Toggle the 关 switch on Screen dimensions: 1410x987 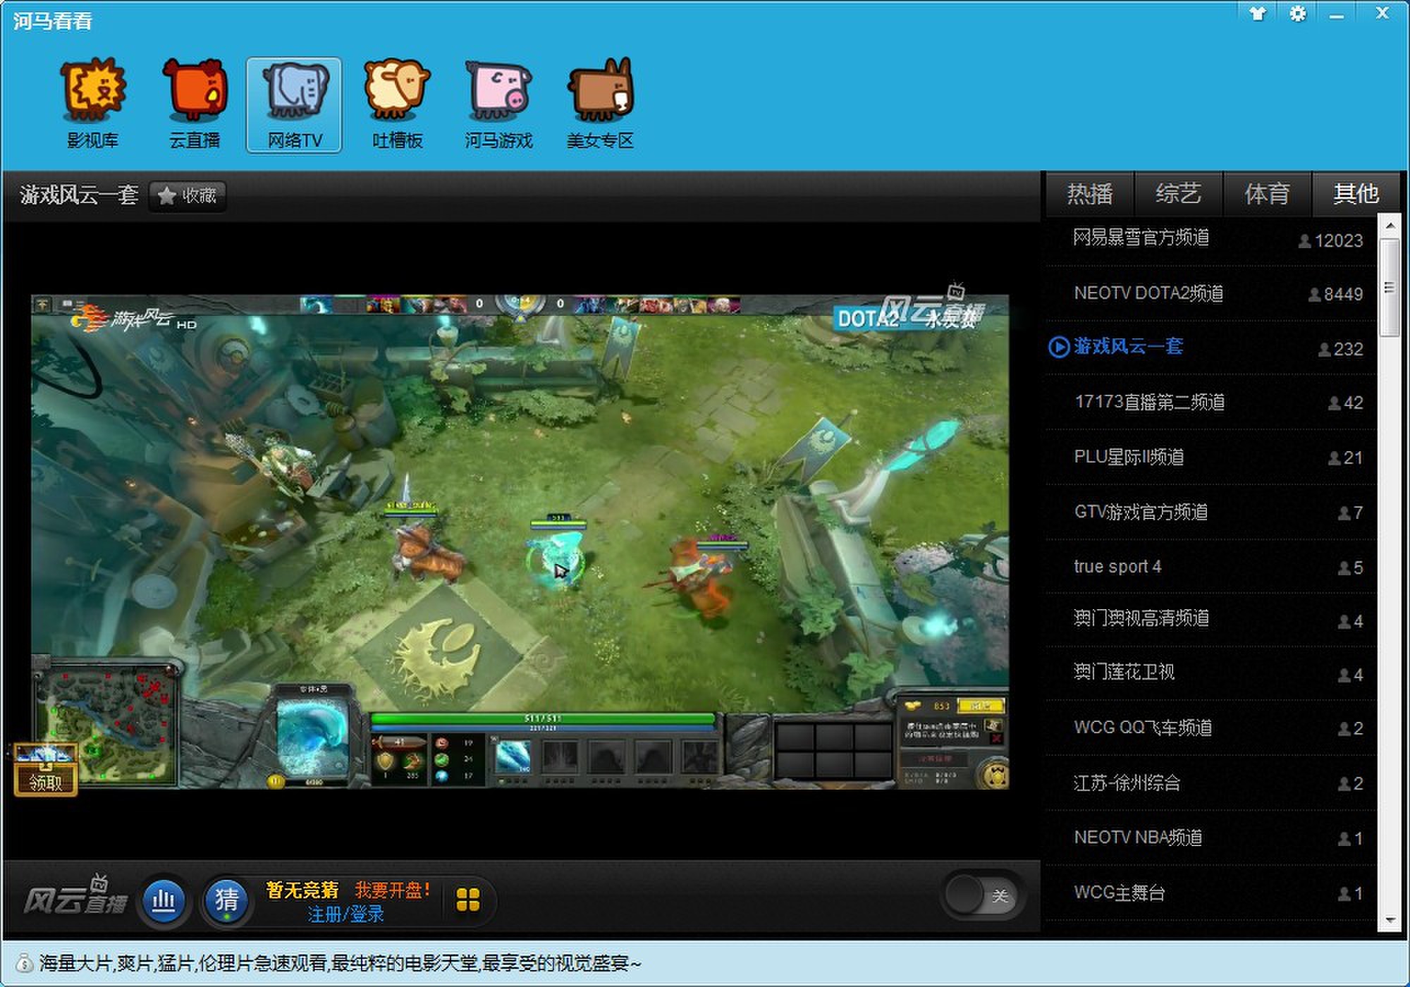(983, 896)
